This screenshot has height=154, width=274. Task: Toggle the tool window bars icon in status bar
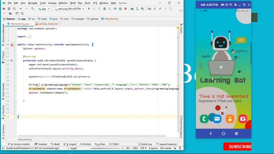click(x=3, y=148)
